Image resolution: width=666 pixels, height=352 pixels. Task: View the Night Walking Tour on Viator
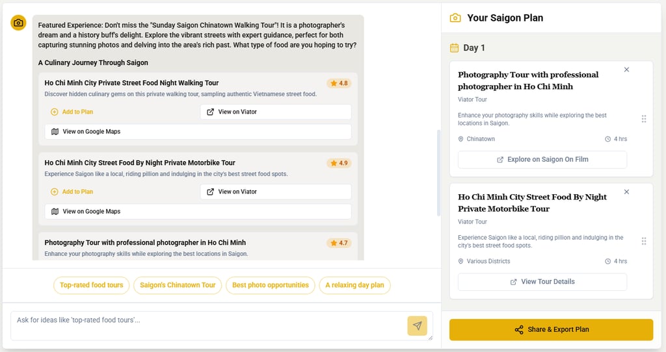pos(276,112)
